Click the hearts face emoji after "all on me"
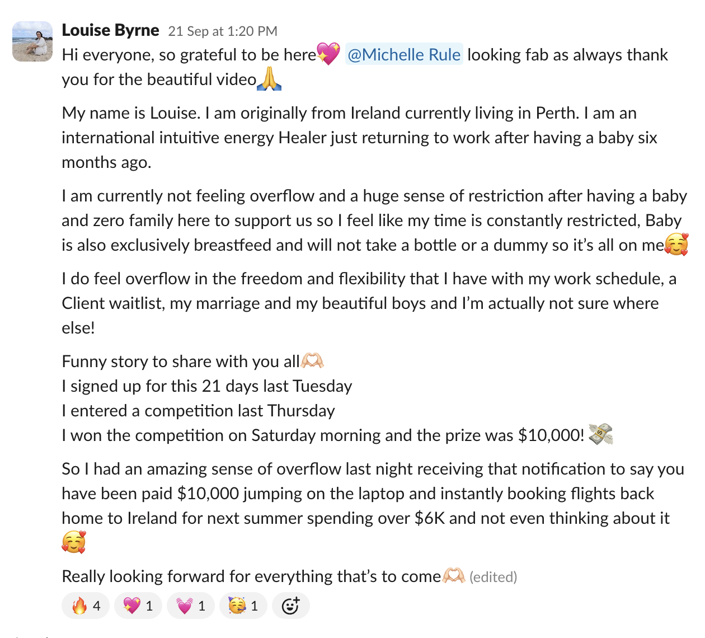Image resolution: width=705 pixels, height=638 pixels. (676, 245)
